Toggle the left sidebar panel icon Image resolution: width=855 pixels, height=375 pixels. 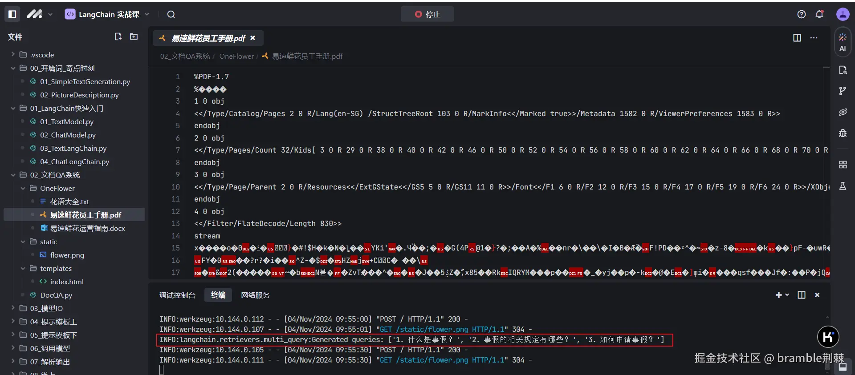pyautogui.click(x=12, y=14)
